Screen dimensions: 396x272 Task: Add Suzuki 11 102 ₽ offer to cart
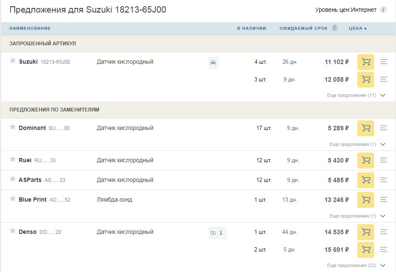click(365, 62)
